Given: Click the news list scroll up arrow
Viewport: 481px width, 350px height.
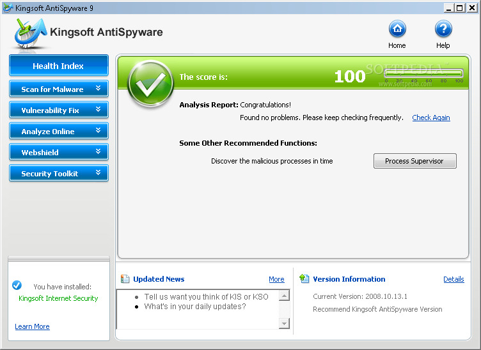Looking at the screenshot, I should pos(285,296).
